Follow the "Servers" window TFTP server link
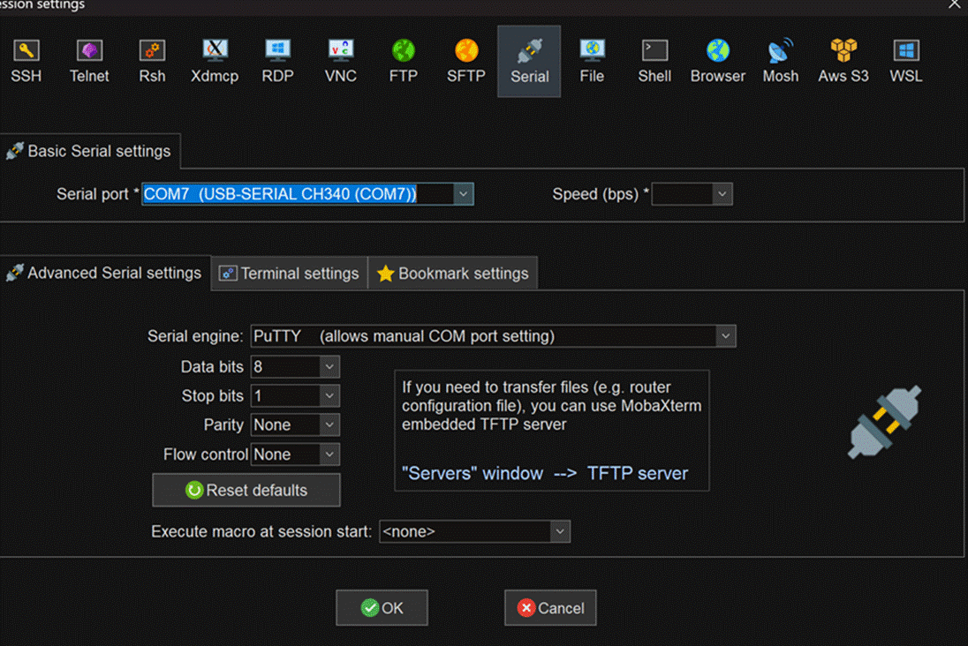Image resolution: width=968 pixels, height=646 pixels. 544,474
